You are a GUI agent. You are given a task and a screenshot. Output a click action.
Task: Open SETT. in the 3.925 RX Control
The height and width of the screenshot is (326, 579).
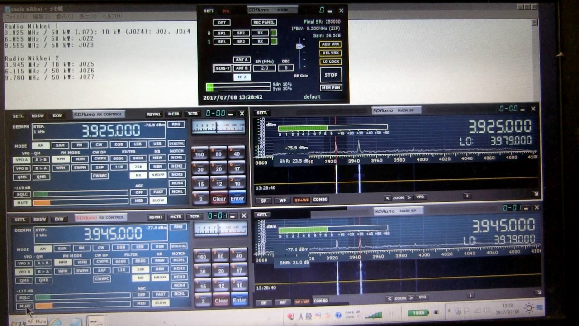[18, 116]
